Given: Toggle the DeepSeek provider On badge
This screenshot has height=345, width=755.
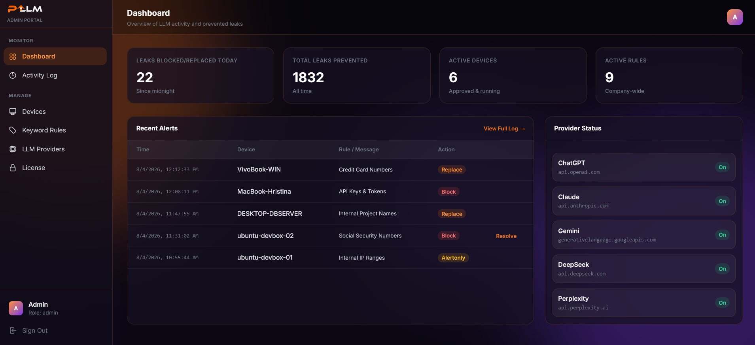Looking at the screenshot, I should click(722, 269).
